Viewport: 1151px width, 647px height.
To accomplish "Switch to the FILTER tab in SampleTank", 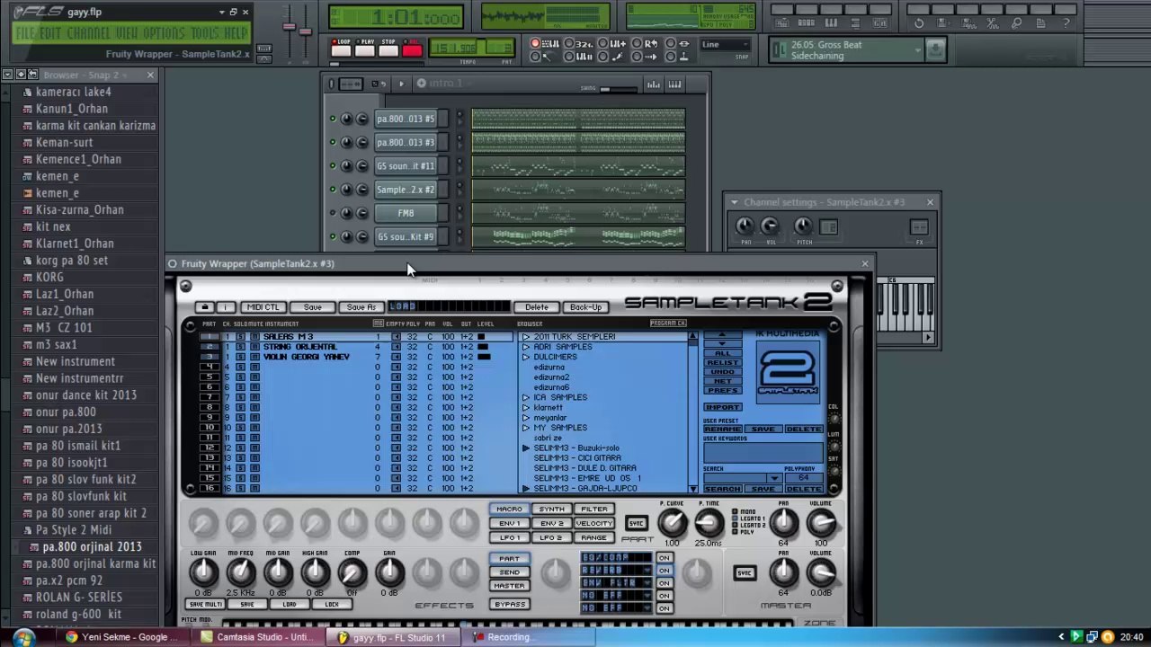I will tap(593, 510).
